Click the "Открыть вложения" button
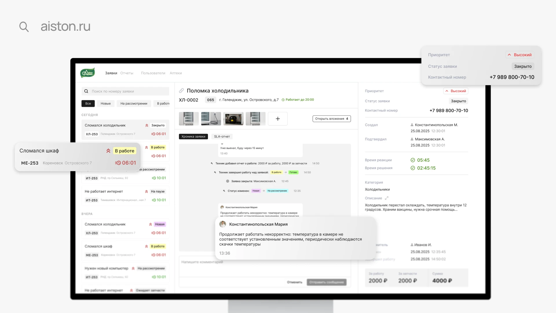Viewport: 556px width, 313px height. [331, 119]
